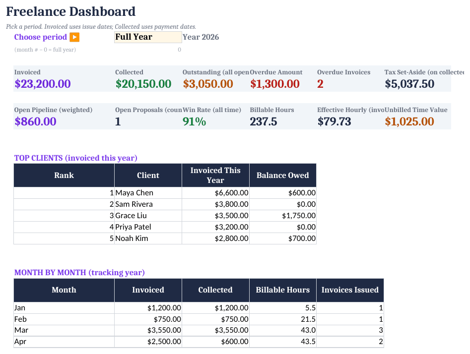Screen dimensions: 470x354
Task: Click the Collected value $20,150.00
Action: (x=143, y=84)
